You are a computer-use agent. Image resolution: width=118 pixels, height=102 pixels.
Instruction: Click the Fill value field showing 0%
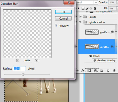[x=112, y=8]
